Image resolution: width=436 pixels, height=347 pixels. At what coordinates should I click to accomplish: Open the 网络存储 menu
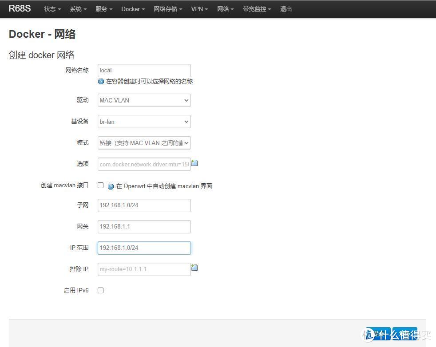(168, 9)
